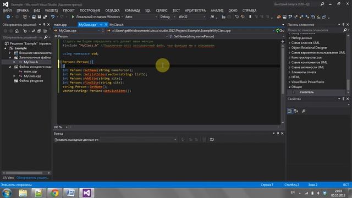Pin the Свойства properties panel
The width and height of the screenshot is (352, 198).
(343, 99)
